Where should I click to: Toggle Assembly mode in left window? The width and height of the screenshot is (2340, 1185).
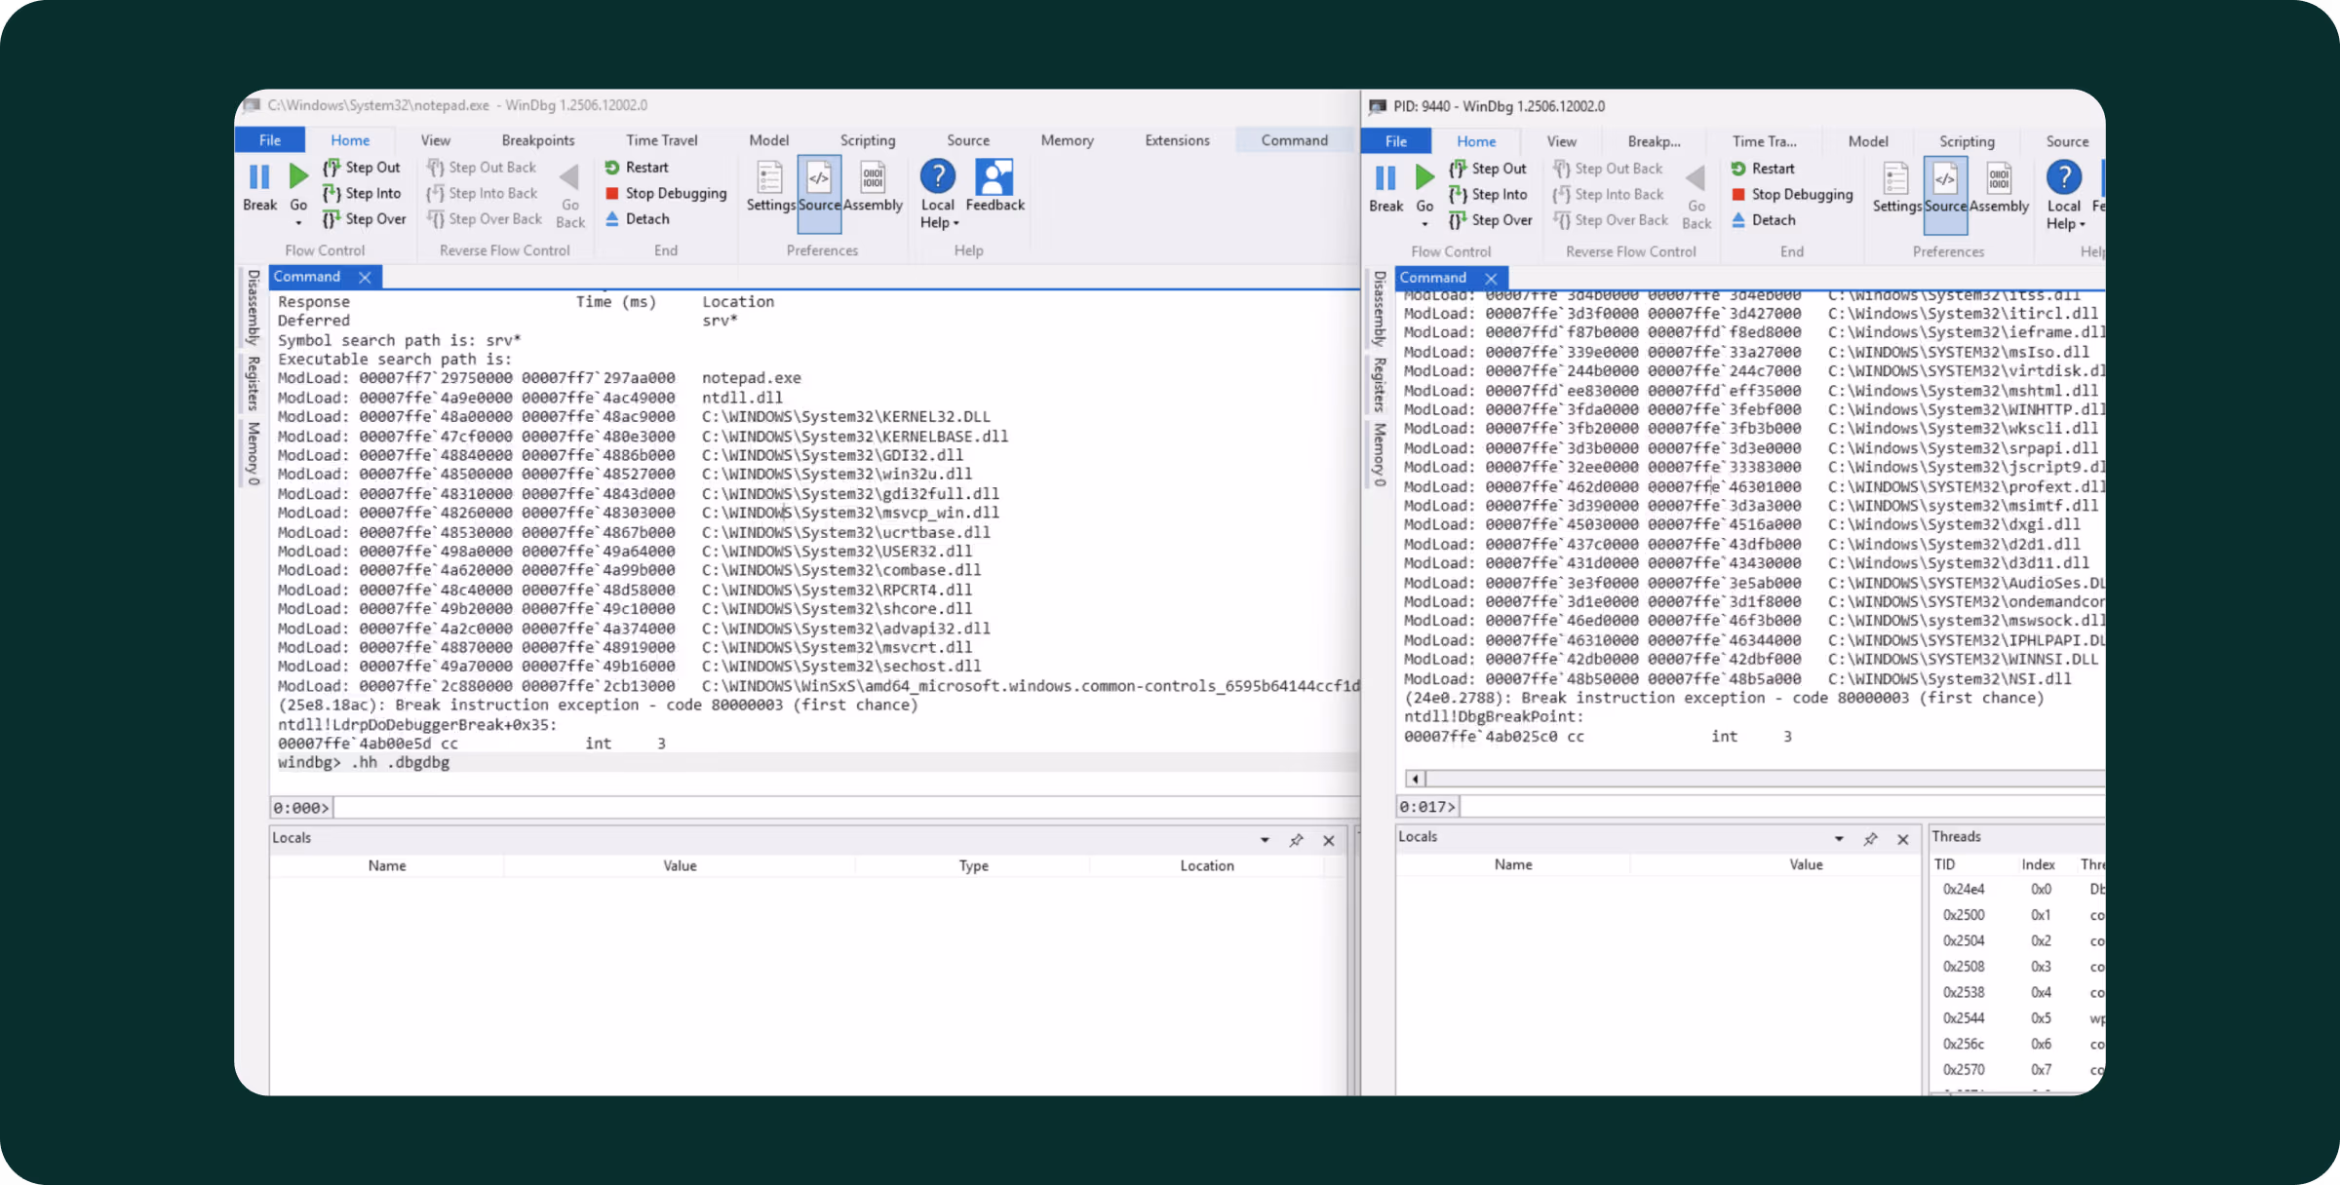(x=873, y=186)
